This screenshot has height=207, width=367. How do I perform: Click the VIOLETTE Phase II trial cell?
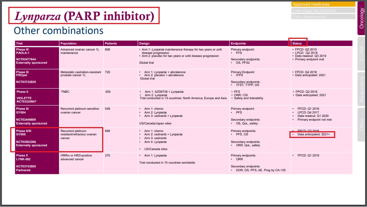37,97
